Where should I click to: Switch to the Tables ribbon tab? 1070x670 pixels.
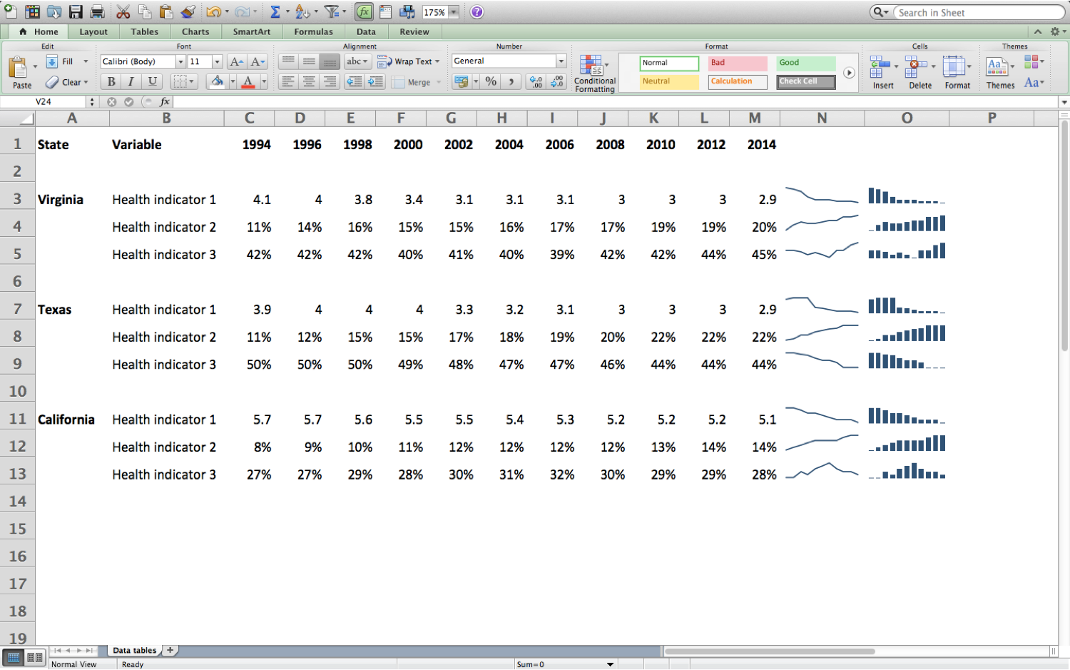pos(145,32)
